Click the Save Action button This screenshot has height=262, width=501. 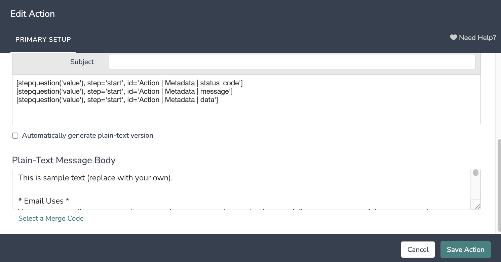pos(465,250)
